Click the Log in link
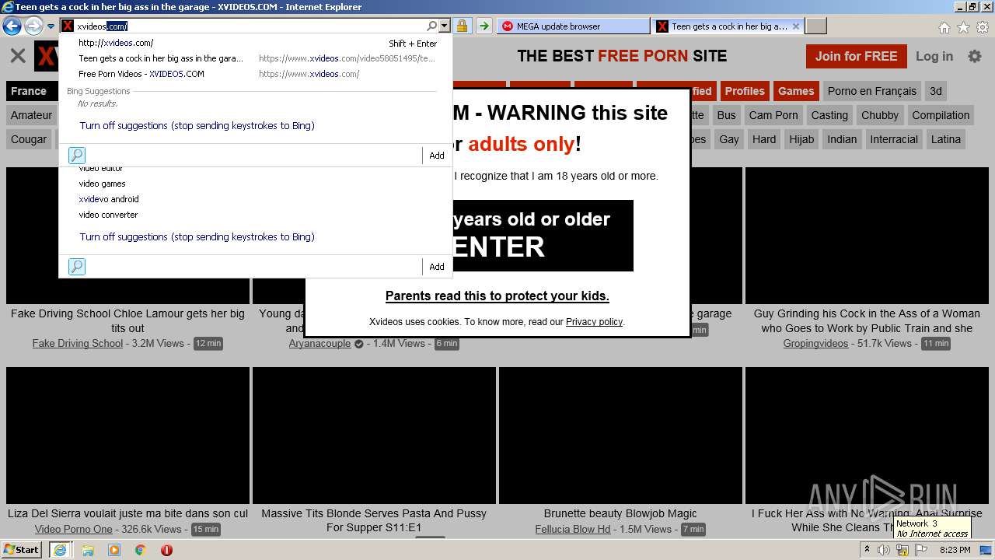 [x=934, y=56]
